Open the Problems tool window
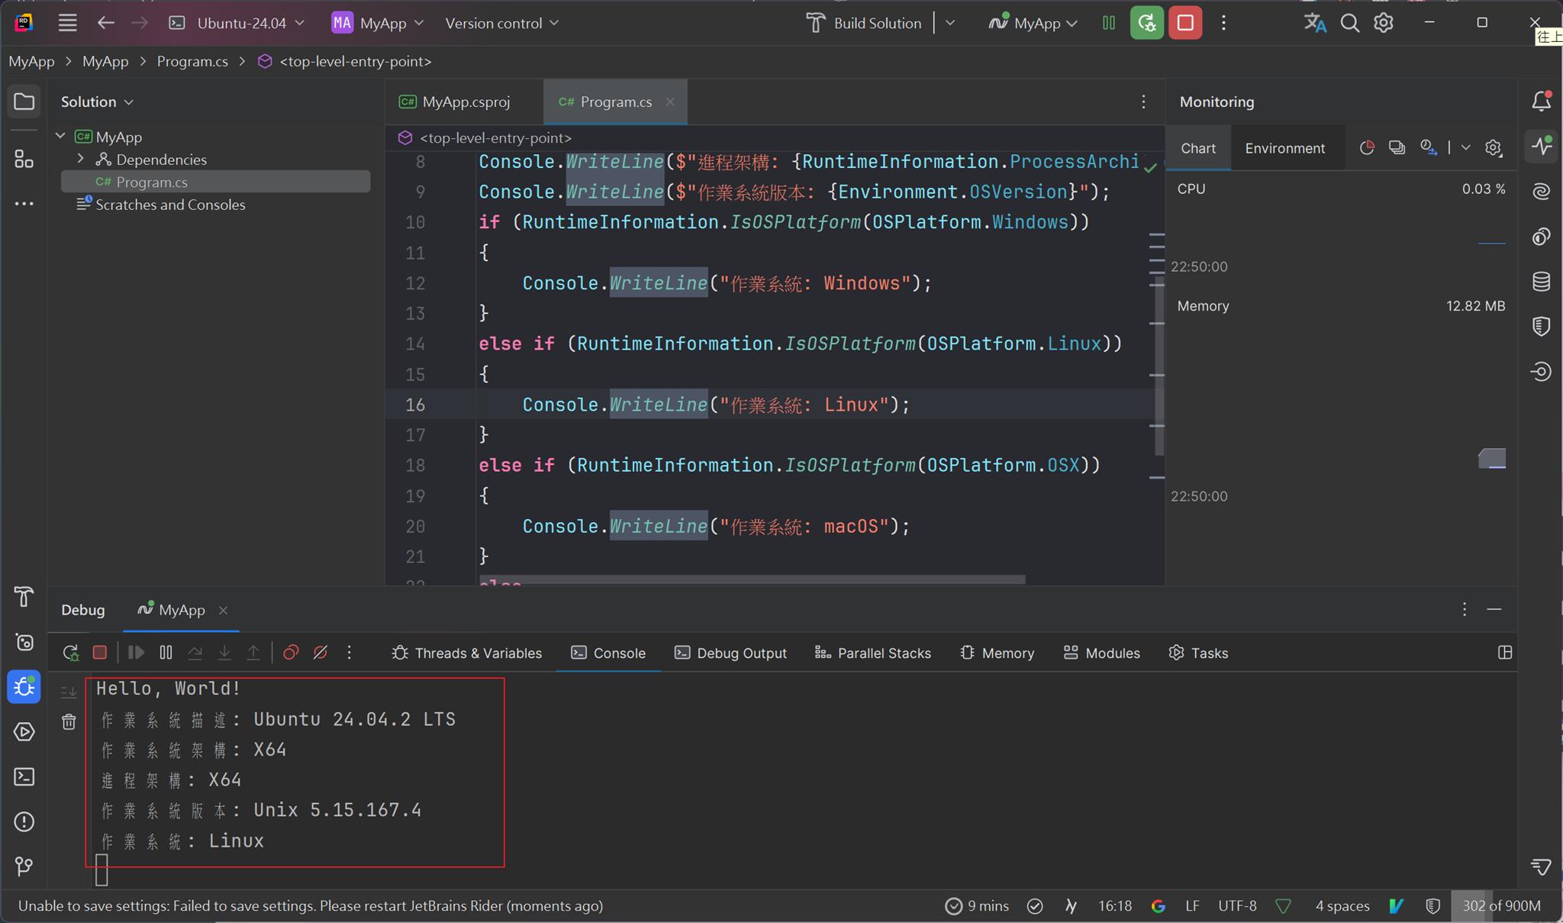 click(24, 821)
